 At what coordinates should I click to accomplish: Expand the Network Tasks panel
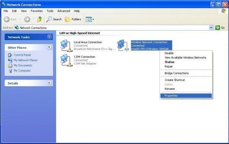49,37
